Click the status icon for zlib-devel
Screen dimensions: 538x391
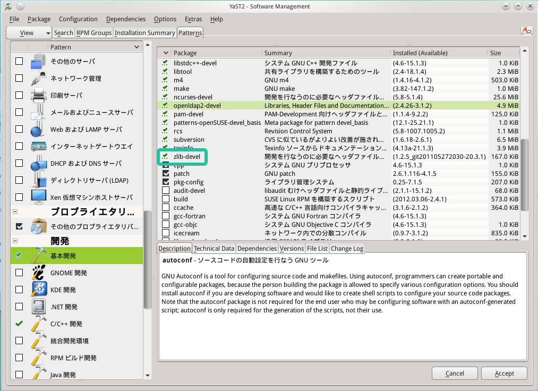165,157
